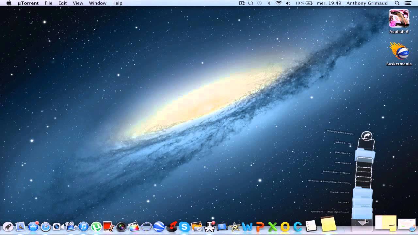Open the Window menu
Image resolution: width=418 pixels, height=235 pixels.
[x=98, y=3]
